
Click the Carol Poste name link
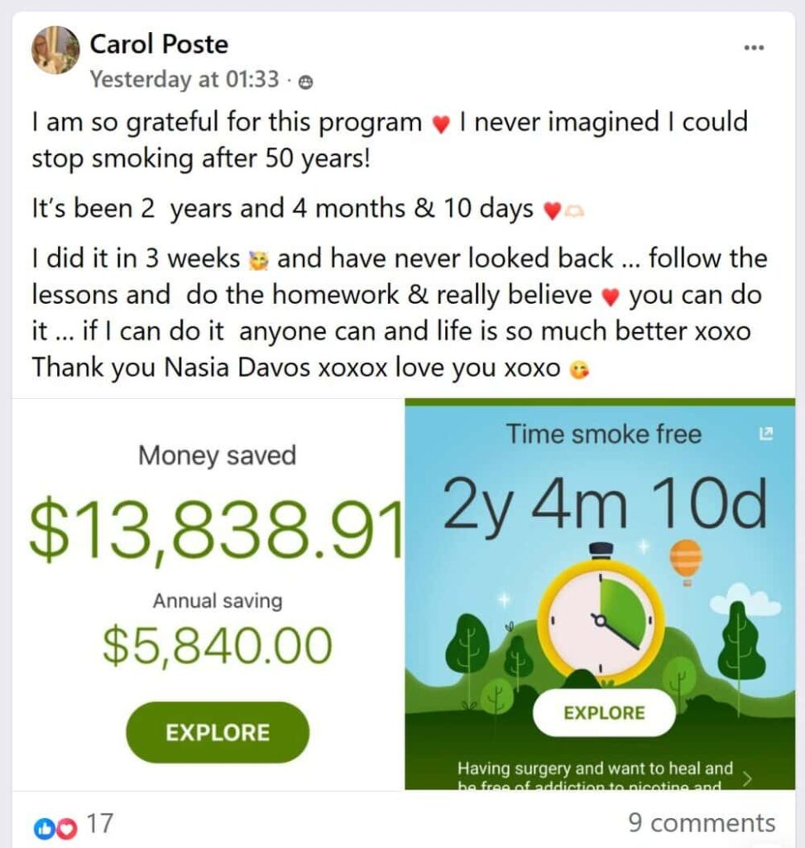click(x=159, y=44)
